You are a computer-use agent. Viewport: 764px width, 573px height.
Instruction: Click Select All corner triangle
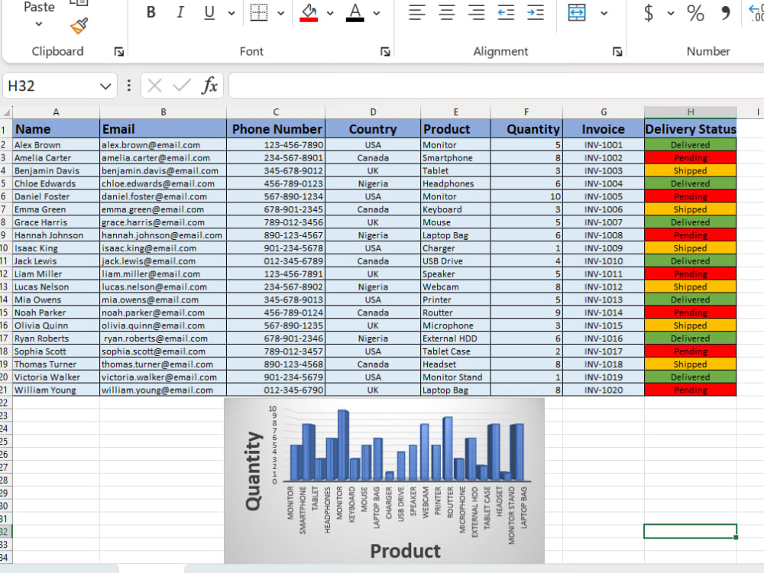click(6, 112)
